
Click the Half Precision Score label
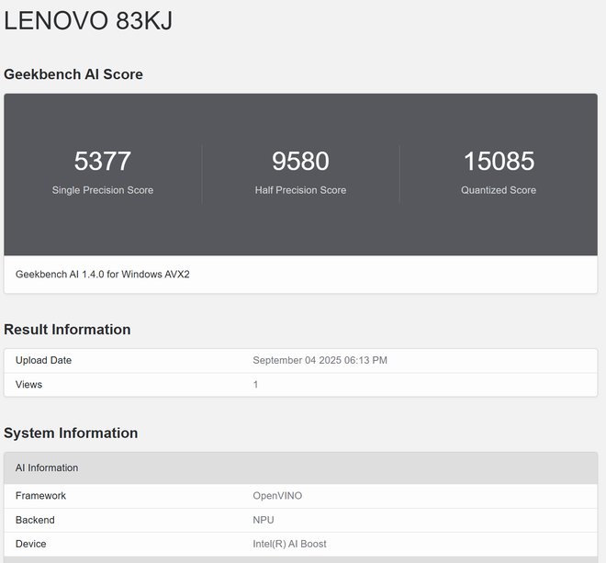point(300,190)
